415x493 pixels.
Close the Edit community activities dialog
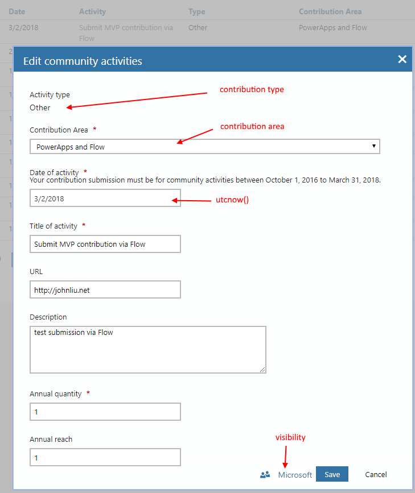(x=402, y=59)
